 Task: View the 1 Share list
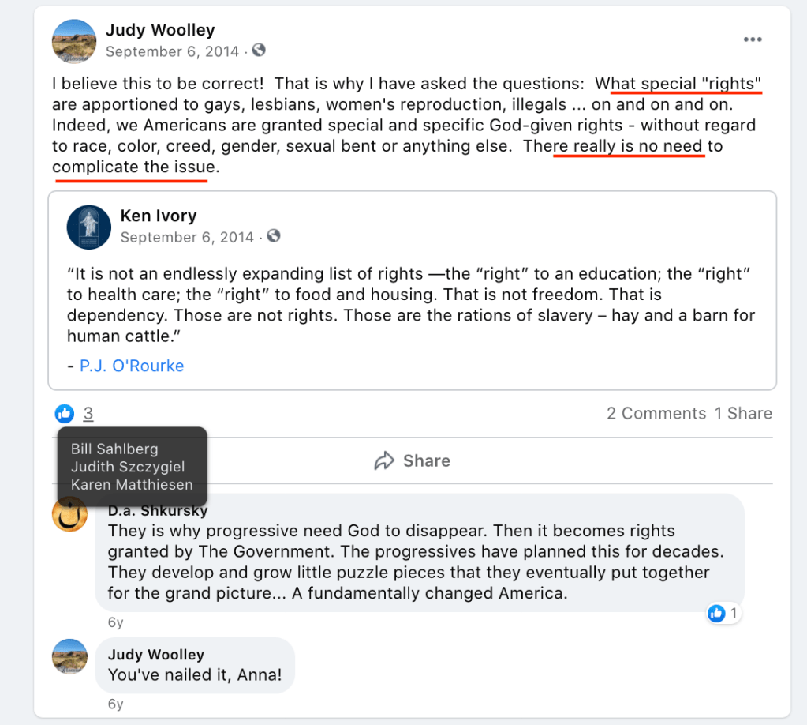[743, 413]
